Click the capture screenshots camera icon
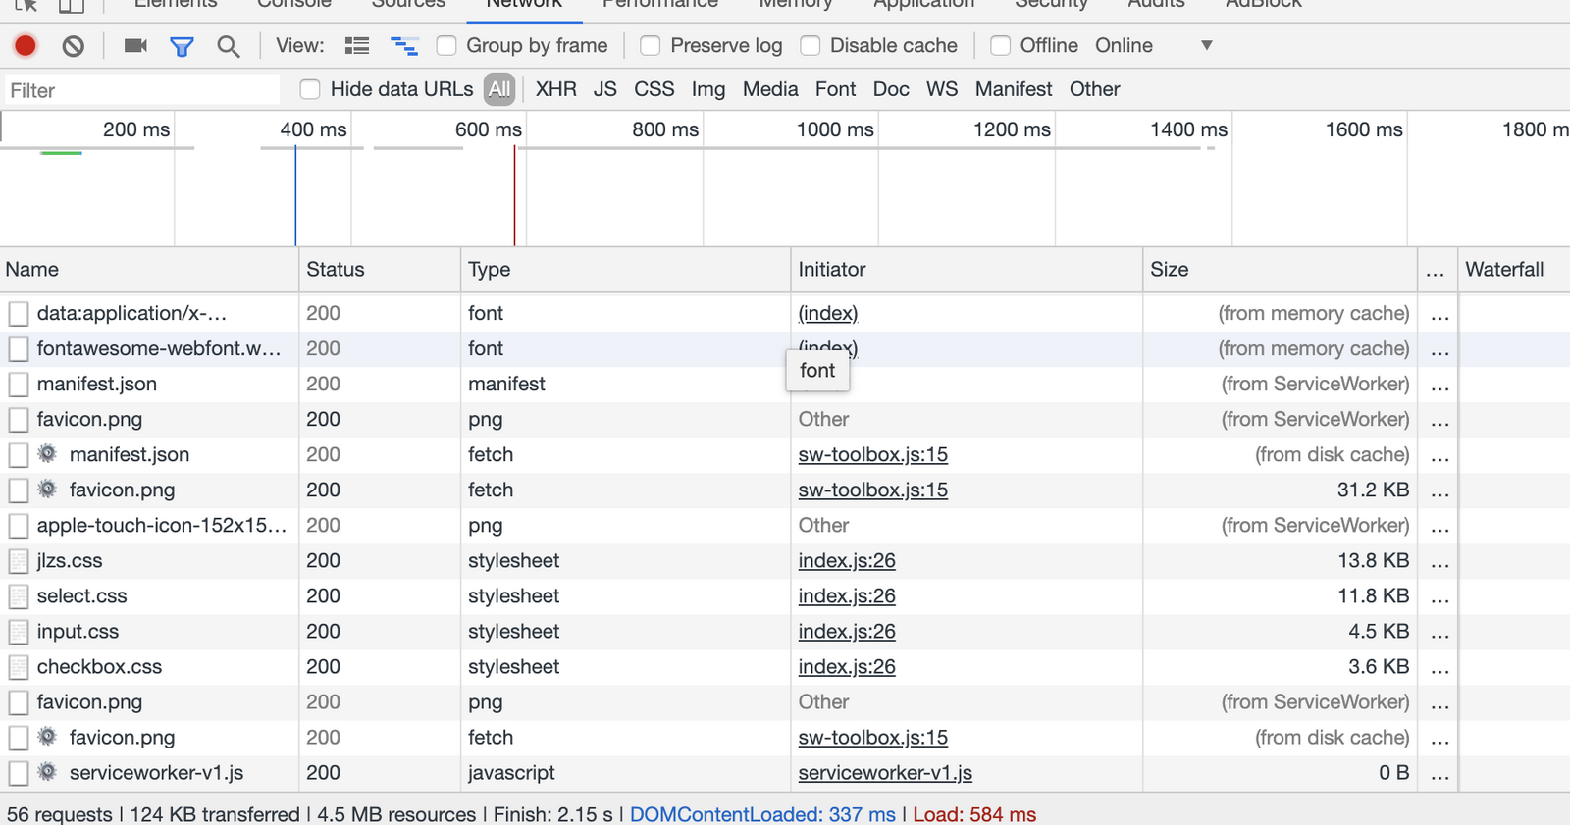 pyautogui.click(x=135, y=46)
